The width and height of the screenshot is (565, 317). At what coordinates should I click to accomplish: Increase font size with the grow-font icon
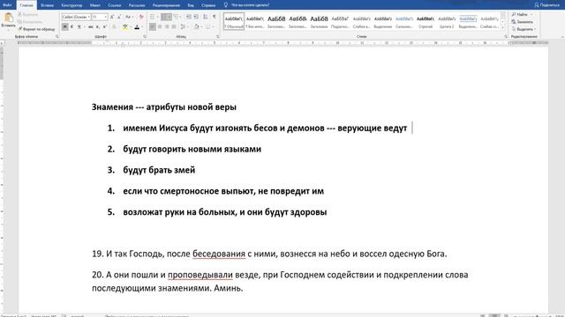click(x=112, y=17)
